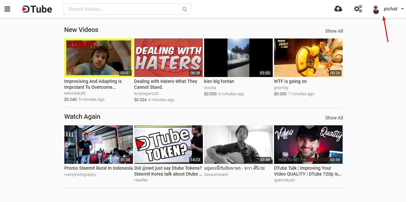406x202 pixels.
Task: Click the $0.040 payout value
Action: 71,100
